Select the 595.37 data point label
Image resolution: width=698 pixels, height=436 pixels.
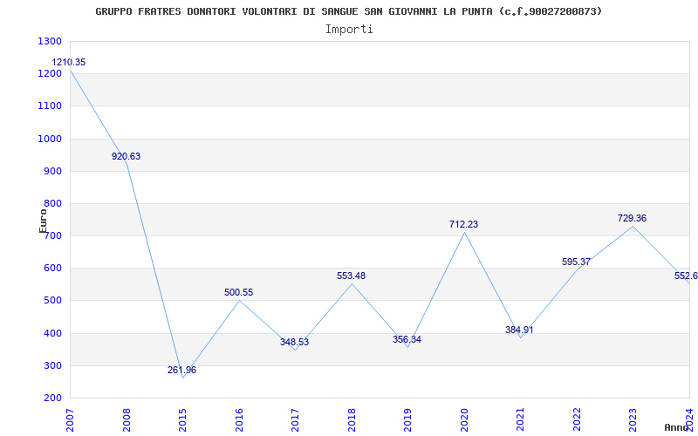pos(576,262)
